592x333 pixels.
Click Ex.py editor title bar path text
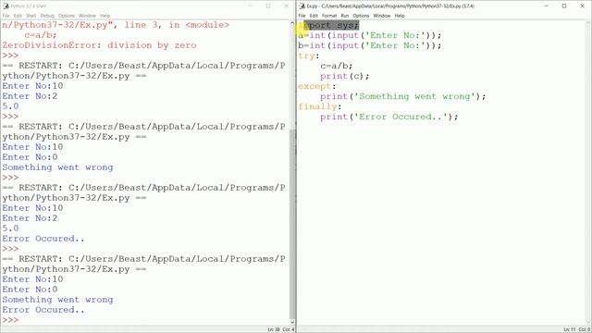(390, 6)
